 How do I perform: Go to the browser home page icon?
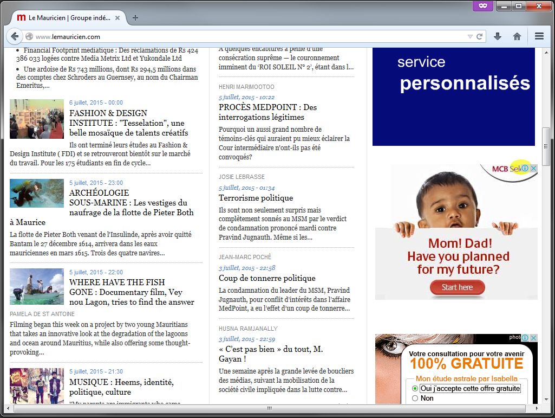click(x=517, y=36)
